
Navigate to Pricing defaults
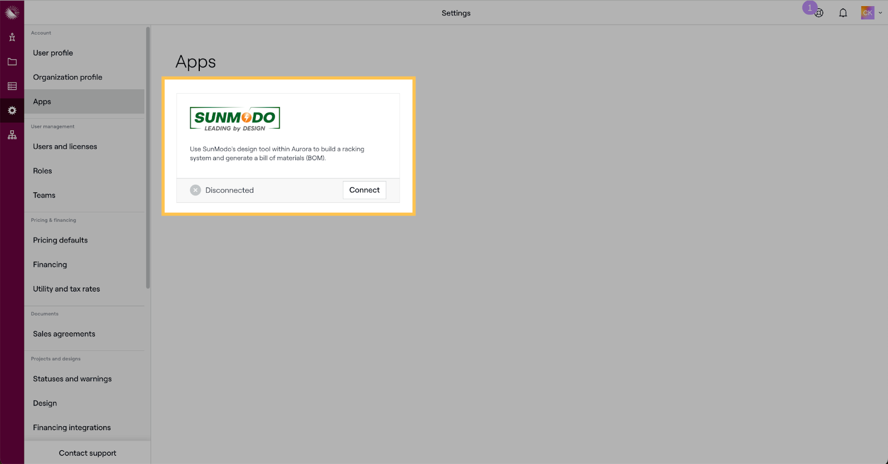[60, 240]
